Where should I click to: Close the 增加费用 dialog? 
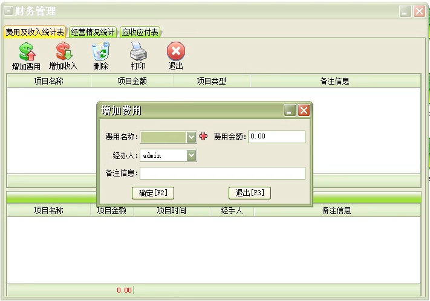pos(304,111)
